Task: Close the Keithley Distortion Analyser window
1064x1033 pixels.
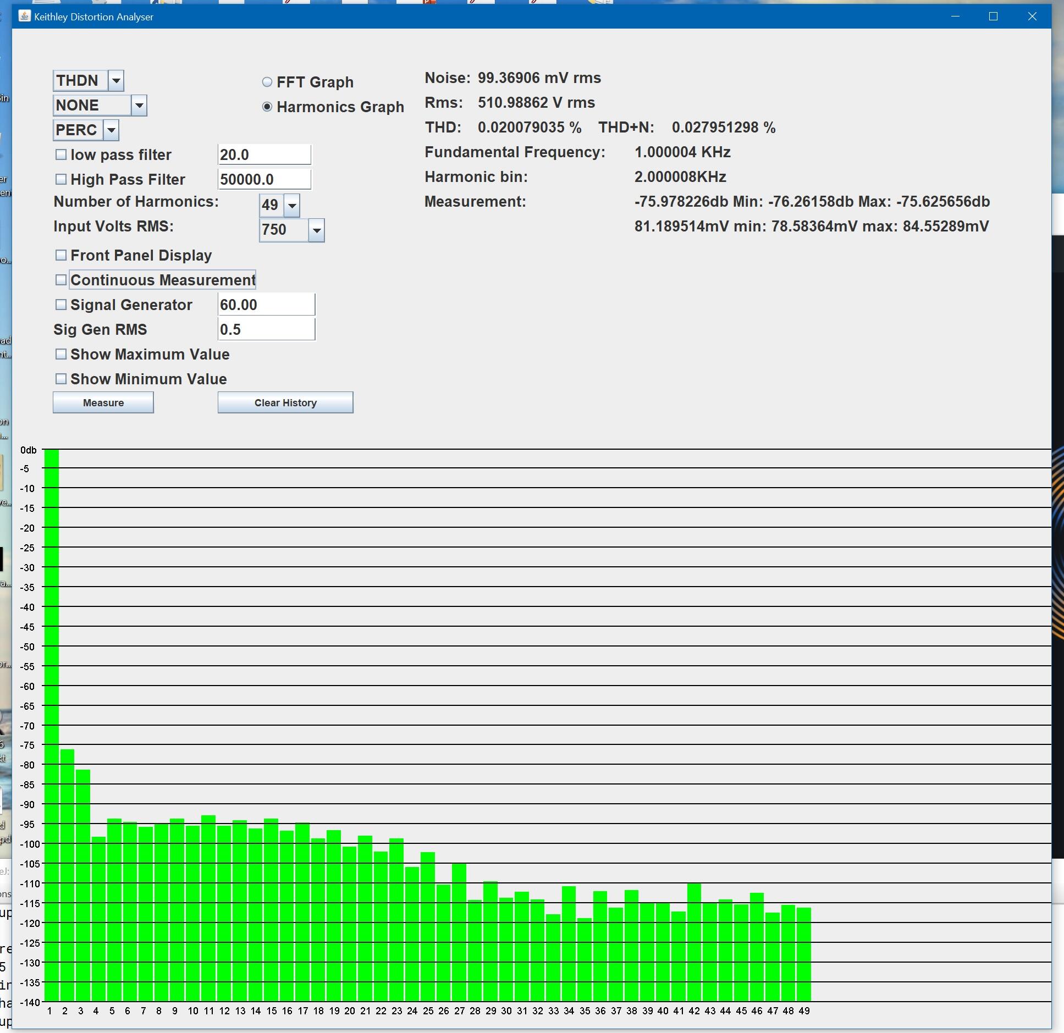Action: (x=1032, y=16)
